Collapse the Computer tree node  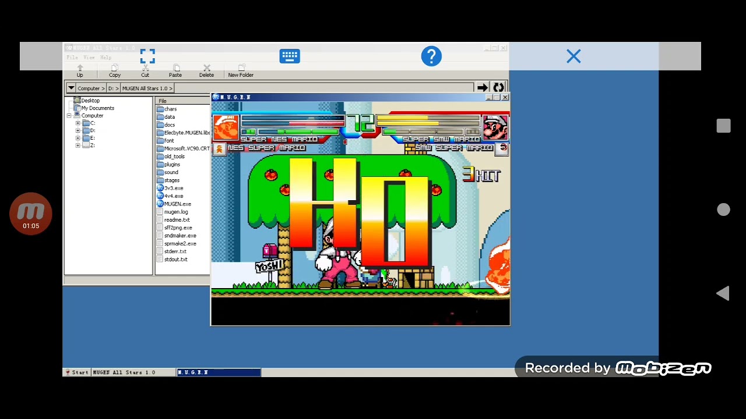(69, 116)
